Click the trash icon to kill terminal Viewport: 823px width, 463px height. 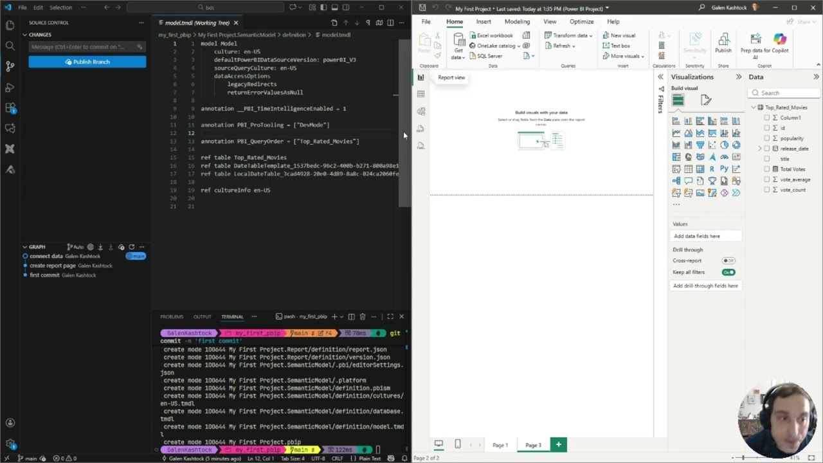363,316
